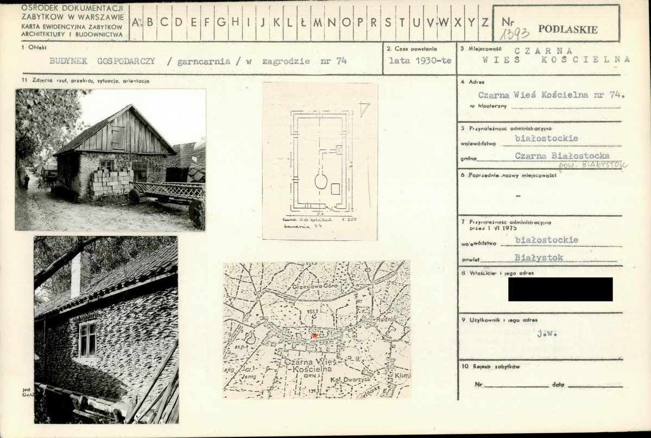The width and height of the screenshot is (651, 438).
Task: Click letter Z in alphabet strip
Action: coord(484,22)
